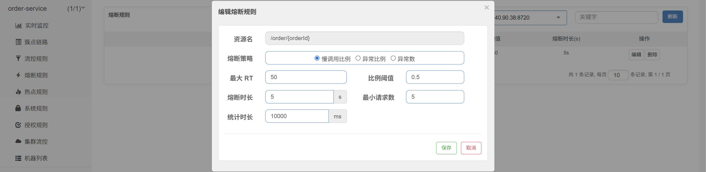Click the cloud icon for 集群流控
Image resolution: width=706 pixels, height=172 pixels.
(x=18, y=141)
